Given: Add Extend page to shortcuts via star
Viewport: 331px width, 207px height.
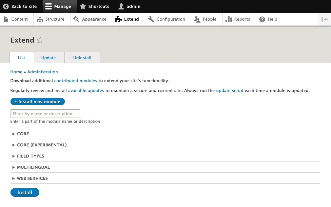Looking at the screenshot, I should (40, 40).
